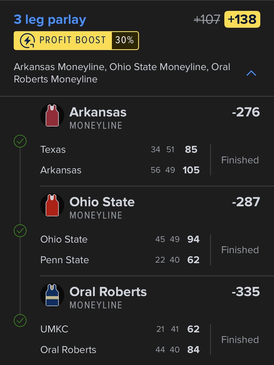
Task: Collapse the parlay legs with chevron
Action: pyautogui.click(x=251, y=73)
